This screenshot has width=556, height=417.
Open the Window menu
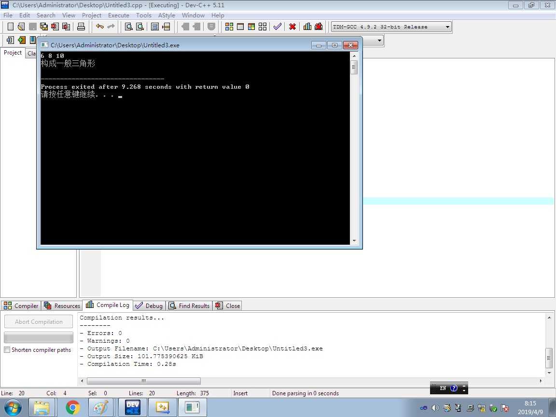click(x=193, y=15)
